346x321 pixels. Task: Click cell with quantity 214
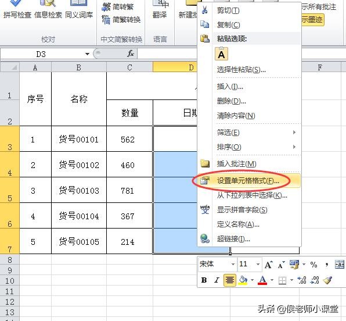point(129,241)
